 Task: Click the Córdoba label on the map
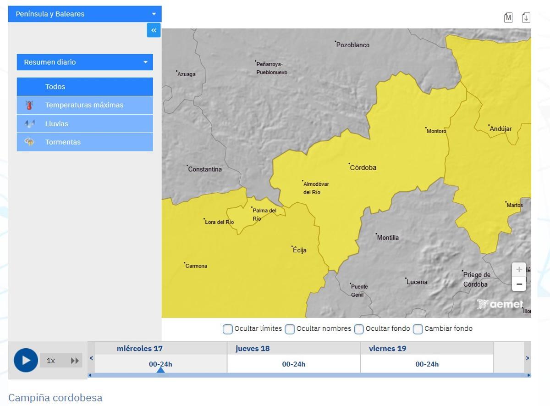[363, 168]
